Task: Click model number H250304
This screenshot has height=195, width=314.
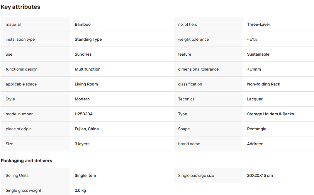Action: coord(84,114)
